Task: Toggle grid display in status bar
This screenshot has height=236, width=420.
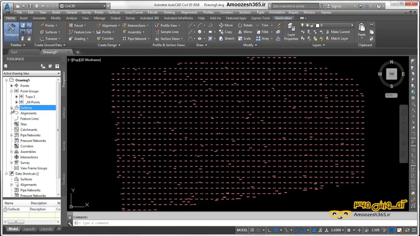Action: (x=253, y=230)
